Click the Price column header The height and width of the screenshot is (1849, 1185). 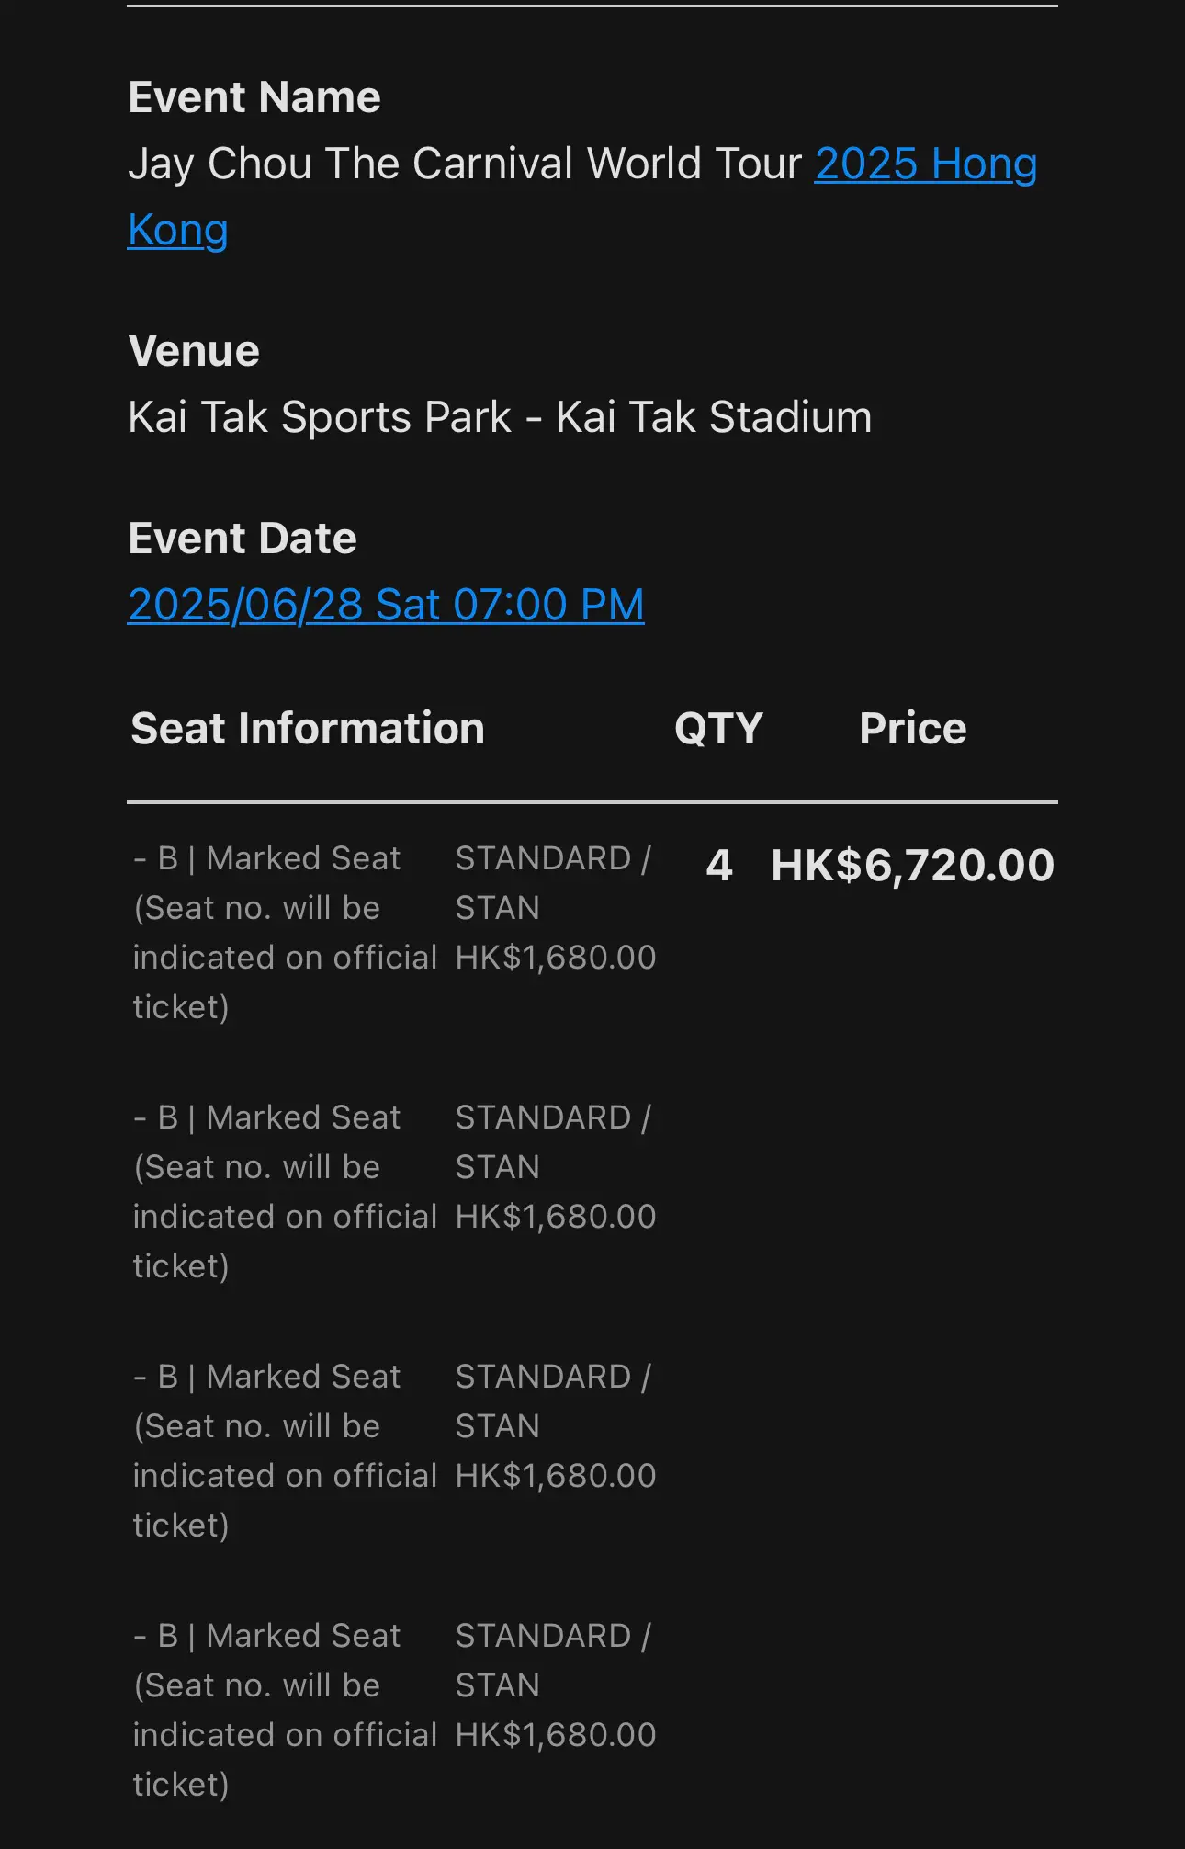(913, 729)
